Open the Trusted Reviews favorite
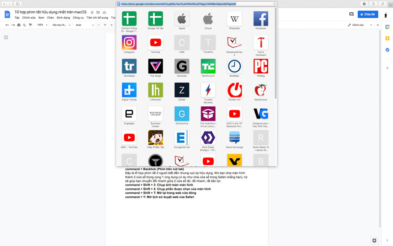The image size is (393, 246). point(208,90)
